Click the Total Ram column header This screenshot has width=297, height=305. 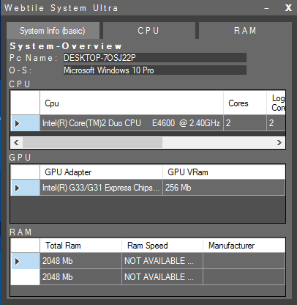pos(80,246)
